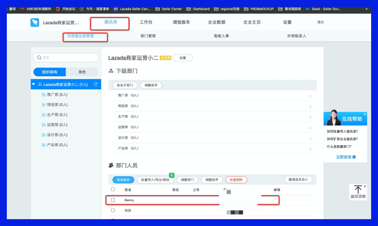Click the 批量导入/导出/修改 button
The image size is (378, 226).
(x=155, y=180)
